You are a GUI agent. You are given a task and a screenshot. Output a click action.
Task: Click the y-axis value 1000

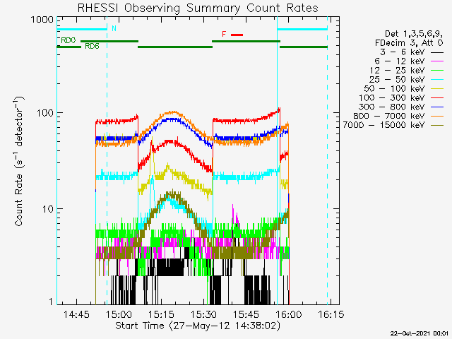tap(42, 19)
